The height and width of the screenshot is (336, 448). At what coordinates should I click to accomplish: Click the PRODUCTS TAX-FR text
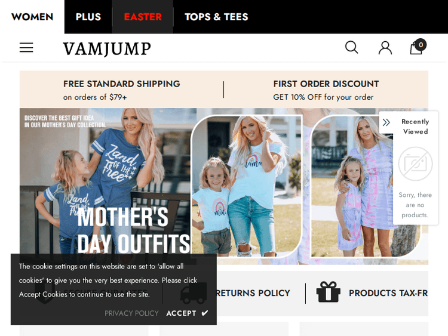[388, 293]
